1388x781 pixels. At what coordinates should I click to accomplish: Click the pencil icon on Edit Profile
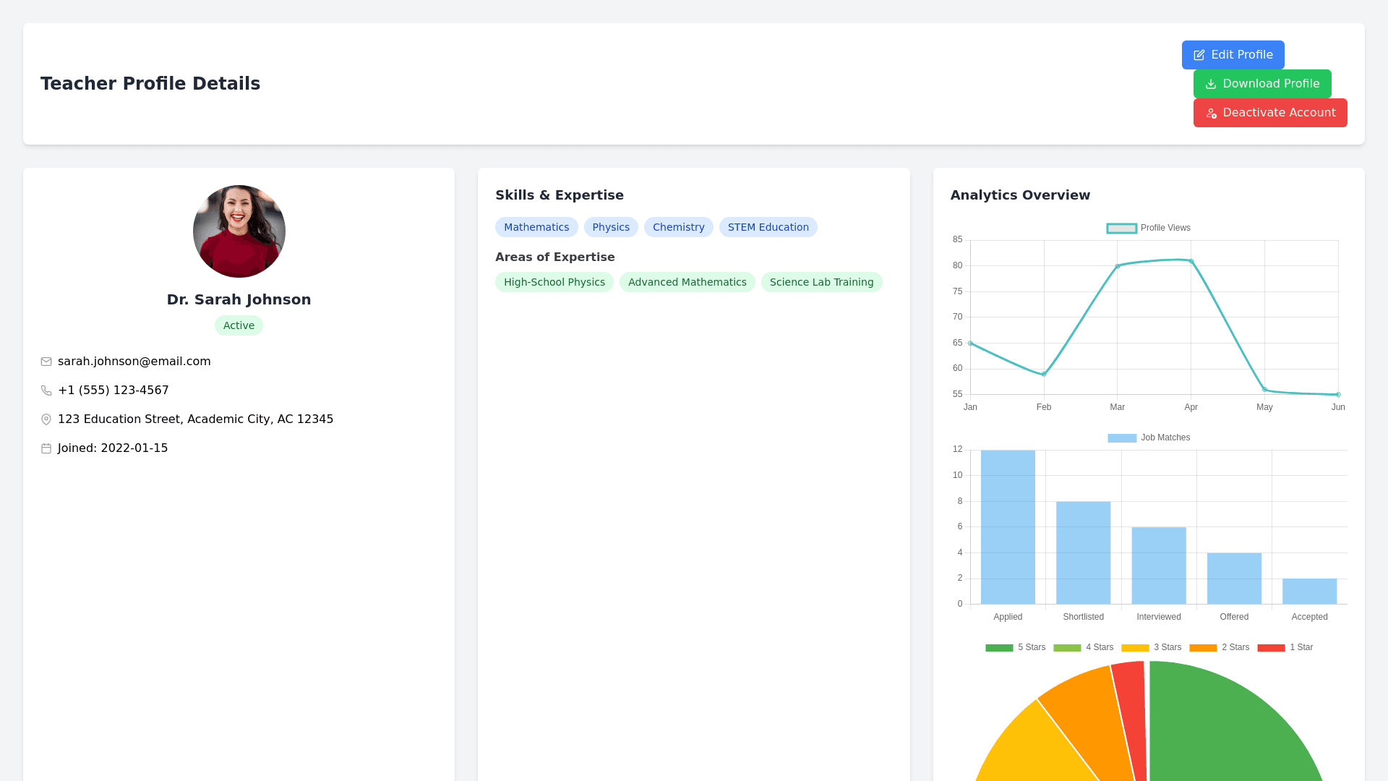pyautogui.click(x=1199, y=55)
